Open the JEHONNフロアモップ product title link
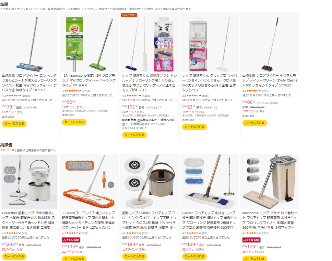This screenshot has width=332, height=261. pos(88,220)
